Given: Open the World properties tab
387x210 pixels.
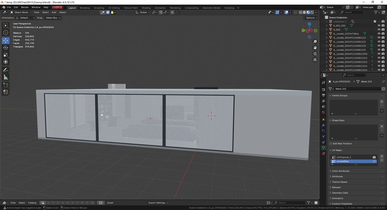Looking at the screenshot, I should (324, 112).
